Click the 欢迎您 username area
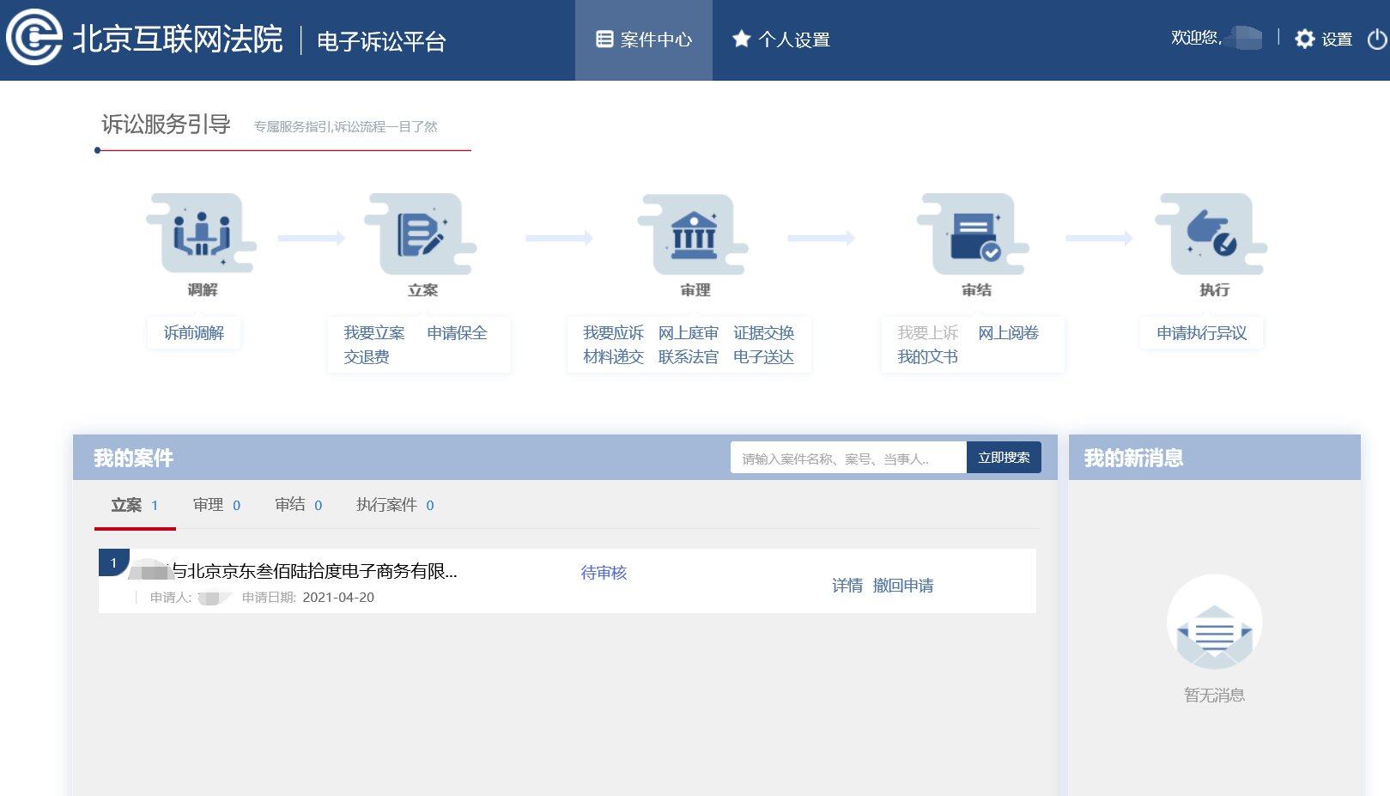 coord(1217,38)
